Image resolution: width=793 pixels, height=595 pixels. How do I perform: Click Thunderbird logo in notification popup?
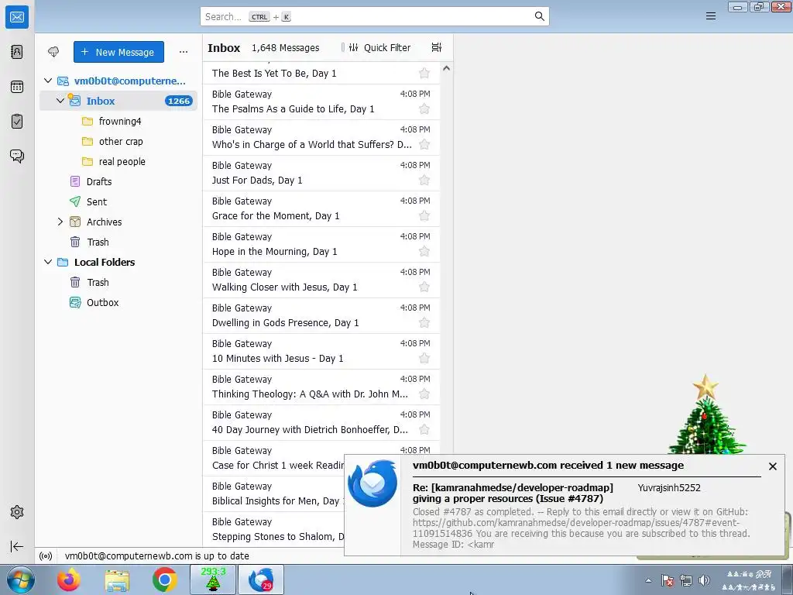[372, 483]
